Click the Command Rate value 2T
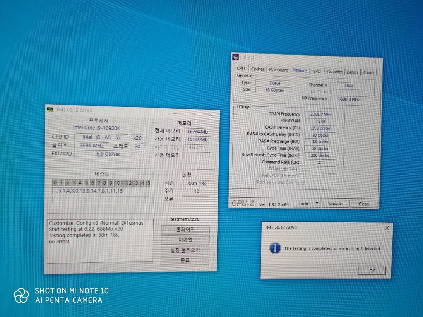 tap(320, 162)
